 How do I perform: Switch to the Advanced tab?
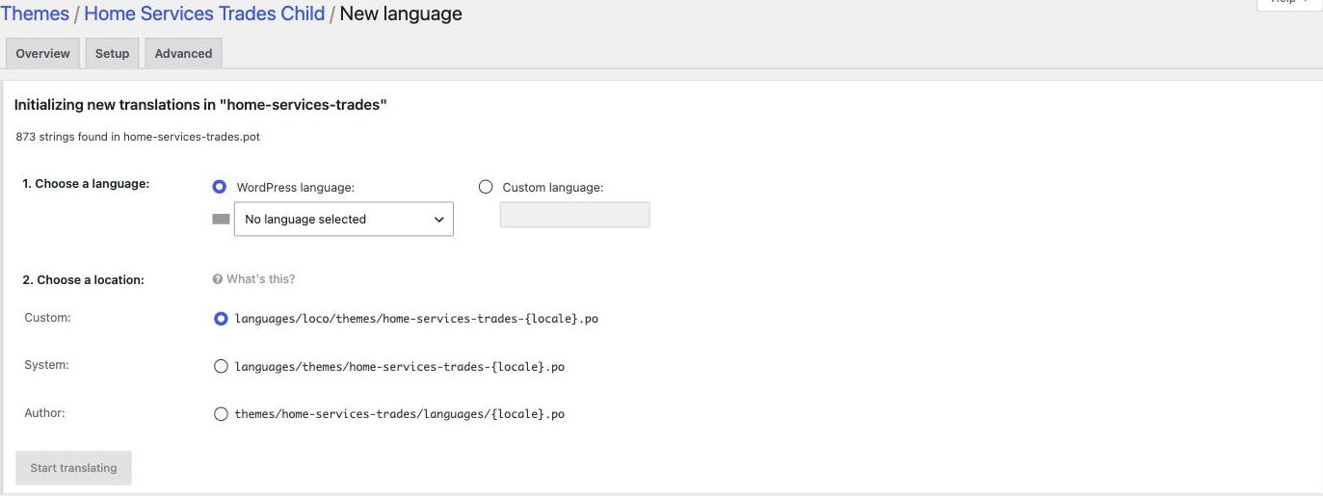click(x=183, y=53)
